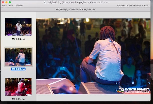153x104 pixels.
Task: Click the IMG_3894.jpg file name label
Action: point(18,99)
